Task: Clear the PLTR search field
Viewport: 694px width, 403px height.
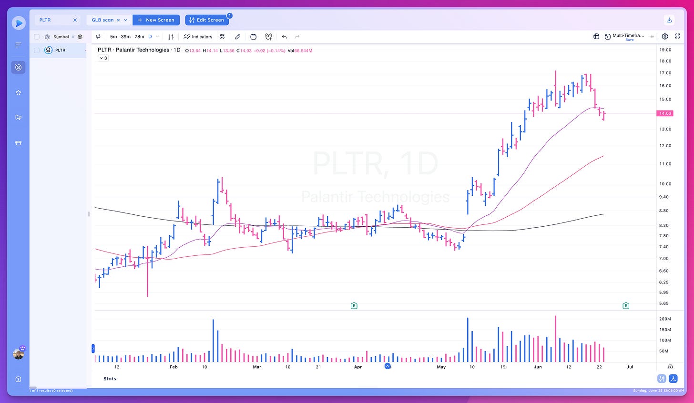Action: click(75, 20)
